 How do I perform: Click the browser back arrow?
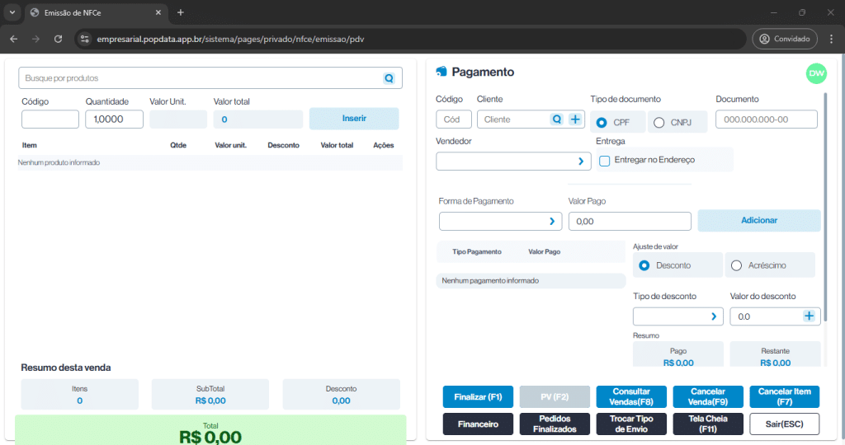pyautogui.click(x=13, y=39)
